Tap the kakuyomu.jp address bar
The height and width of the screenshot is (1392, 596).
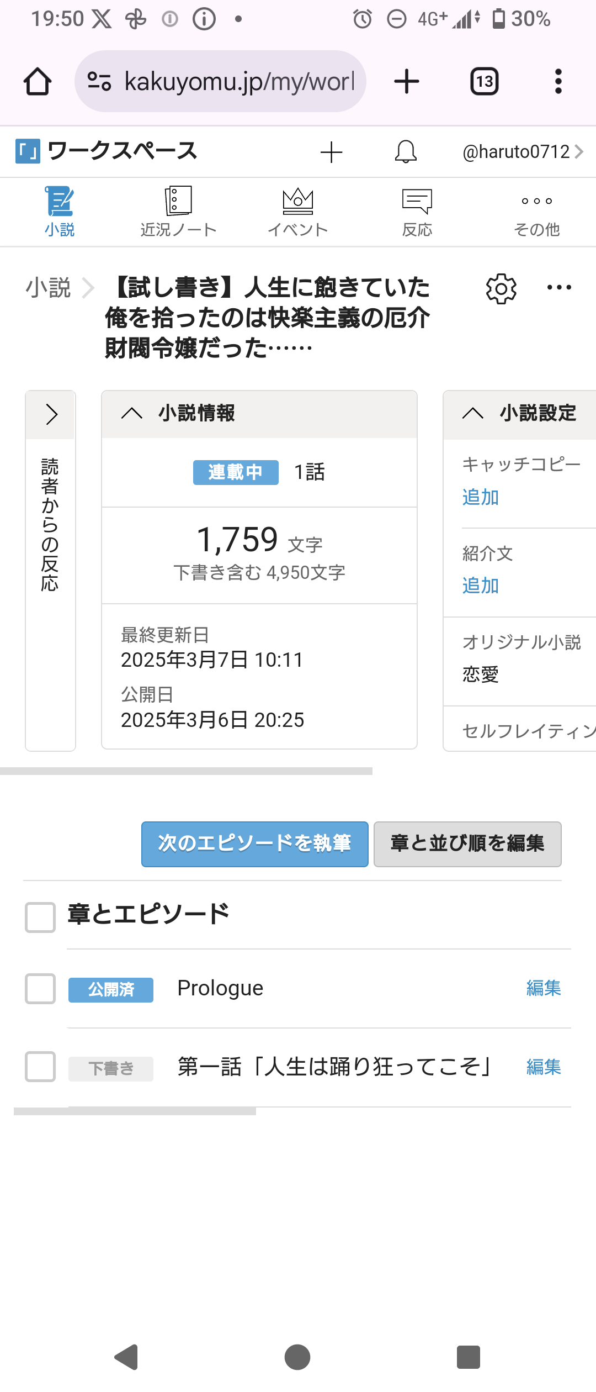pos(221,82)
